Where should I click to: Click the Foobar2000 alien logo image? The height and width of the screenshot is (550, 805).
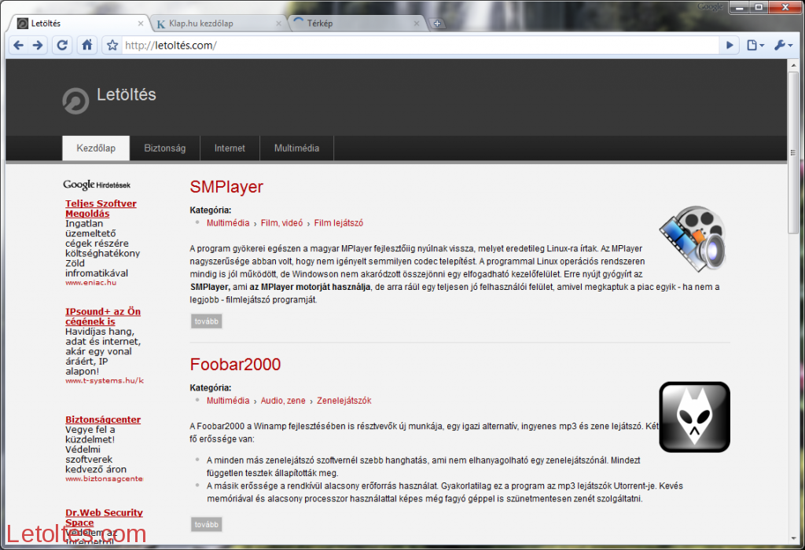[x=695, y=417]
